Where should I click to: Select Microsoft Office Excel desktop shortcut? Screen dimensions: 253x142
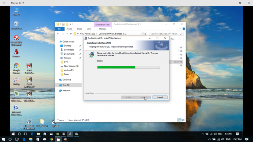pos(16,96)
